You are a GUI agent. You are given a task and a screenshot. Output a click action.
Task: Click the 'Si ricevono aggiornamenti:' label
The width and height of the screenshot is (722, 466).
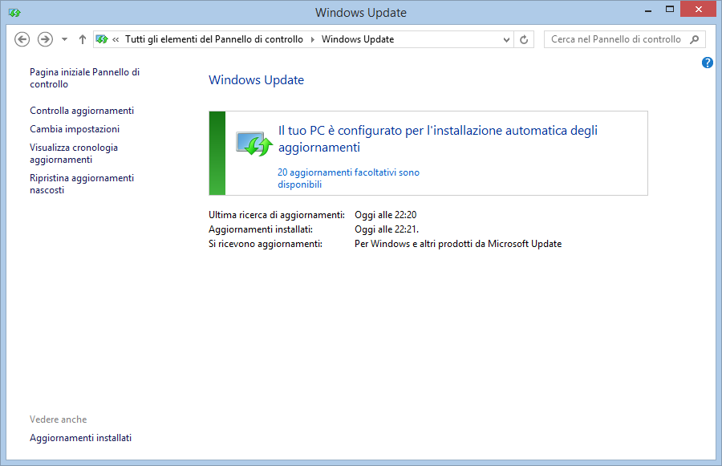(x=266, y=244)
